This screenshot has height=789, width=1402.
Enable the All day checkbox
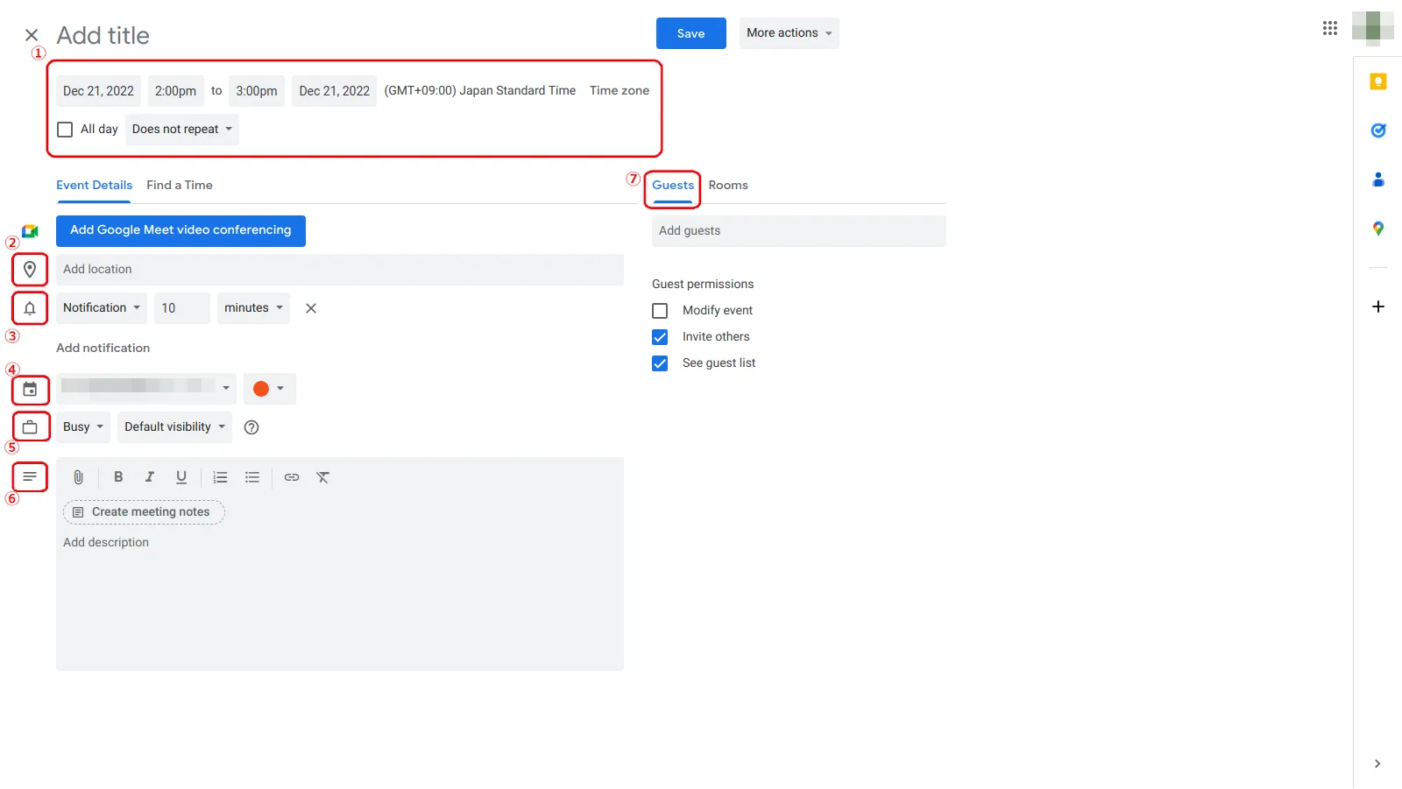pyautogui.click(x=64, y=129)
